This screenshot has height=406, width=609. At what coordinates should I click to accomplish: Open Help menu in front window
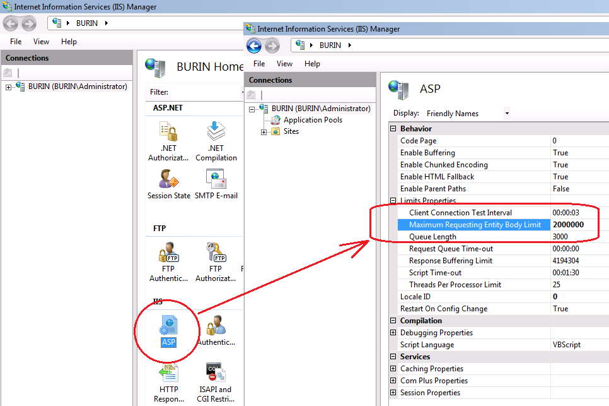pos(312,64)
